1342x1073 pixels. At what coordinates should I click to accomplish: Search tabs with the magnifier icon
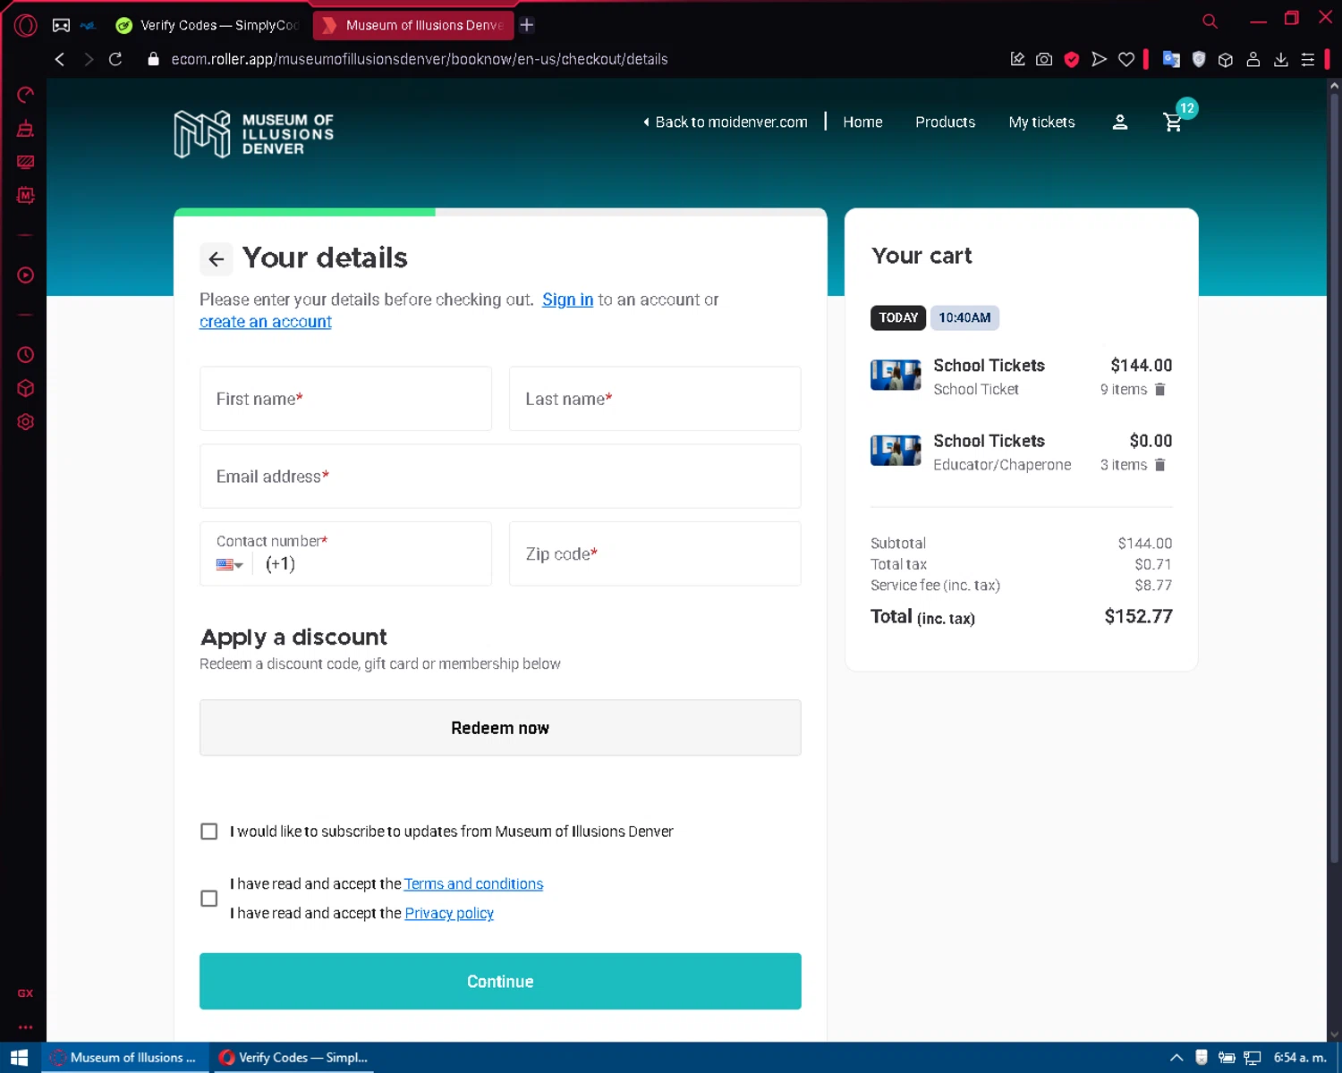[1210, 21]
